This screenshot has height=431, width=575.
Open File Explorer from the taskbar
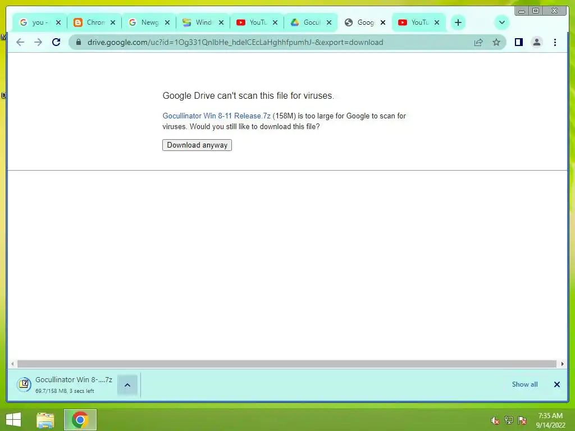(45, 420)
